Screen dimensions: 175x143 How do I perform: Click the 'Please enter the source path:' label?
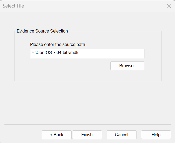click(x=58, y=44)
